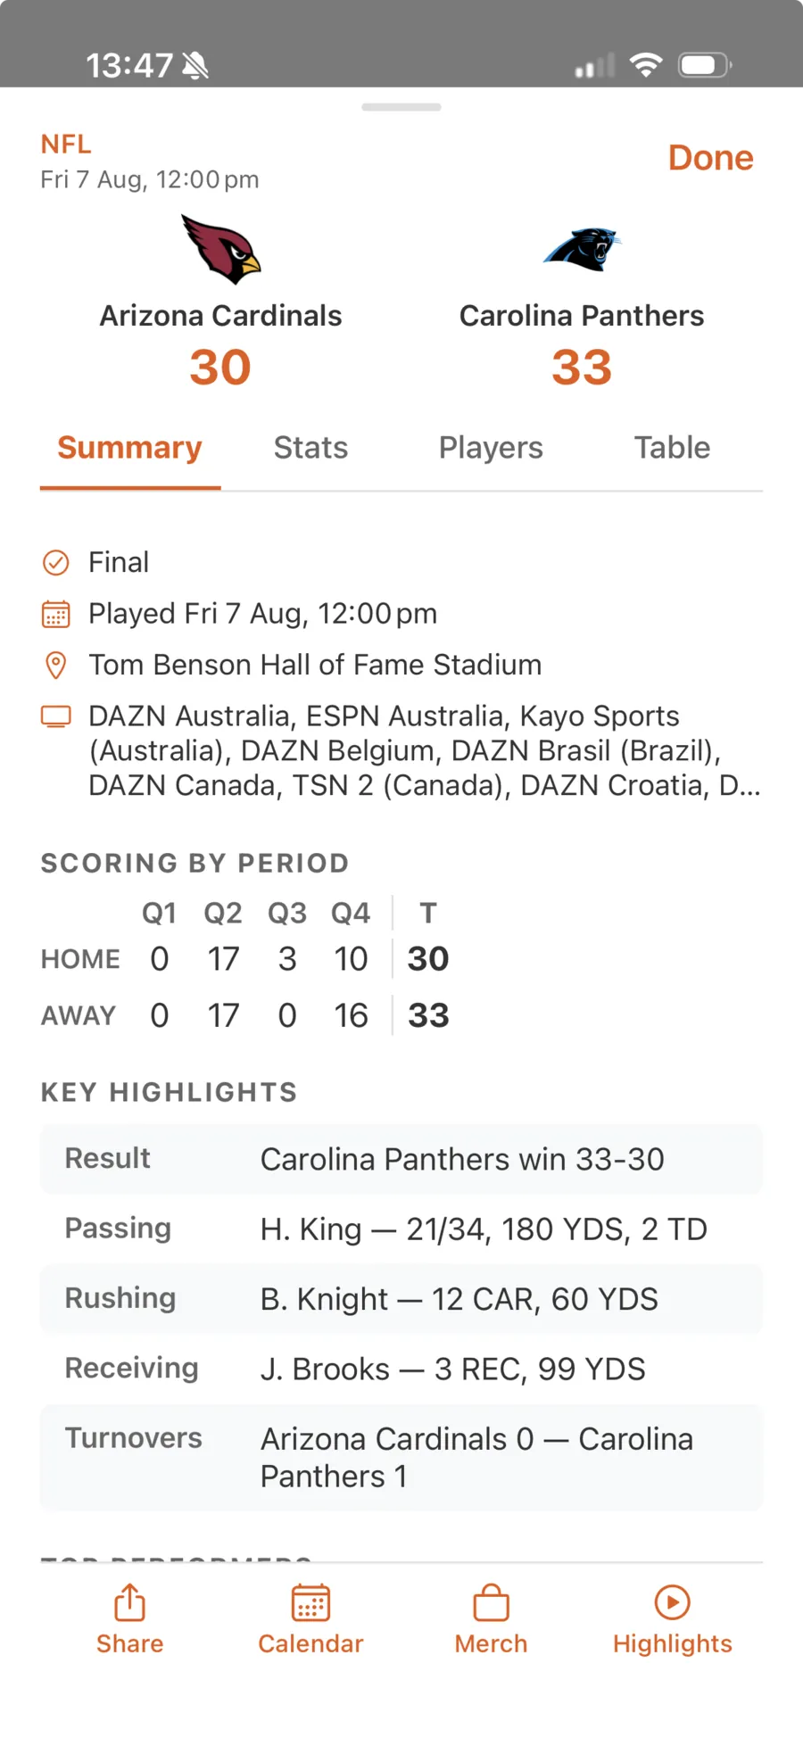
Task: Select the stadium location pin icon
Action: pos(56,665)
